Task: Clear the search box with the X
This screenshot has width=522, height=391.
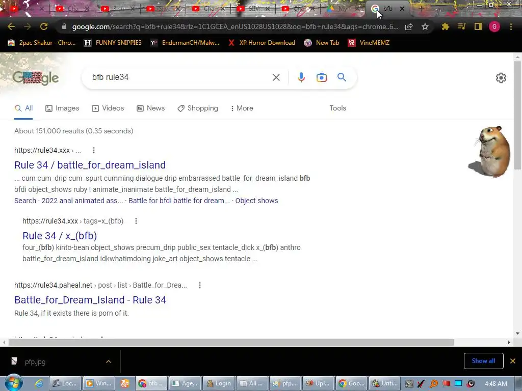Action: point(276,77)
